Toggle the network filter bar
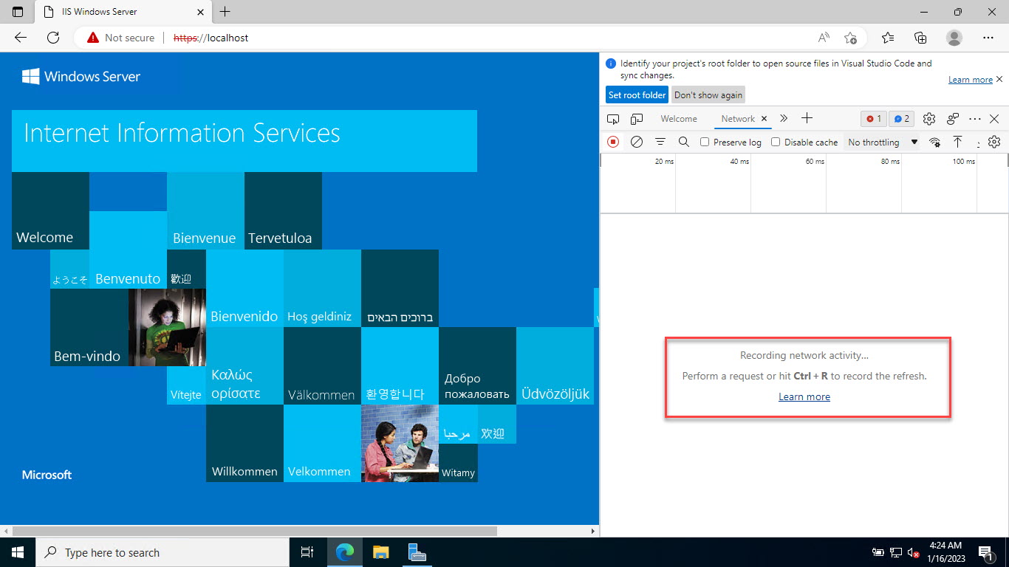This screenshot has width=1009, height=567. [x=660, y=142]
